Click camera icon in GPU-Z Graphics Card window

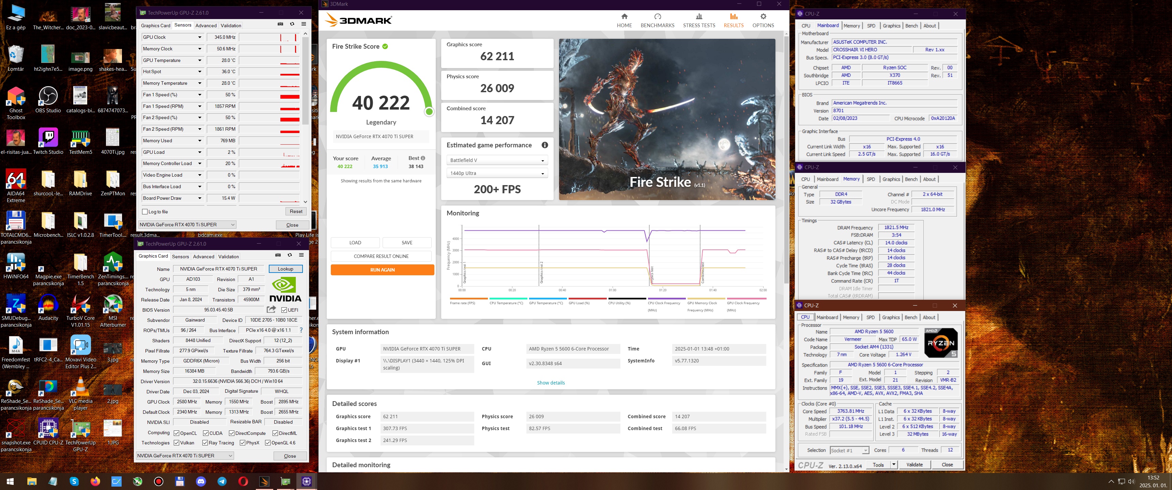coord(278,255)
